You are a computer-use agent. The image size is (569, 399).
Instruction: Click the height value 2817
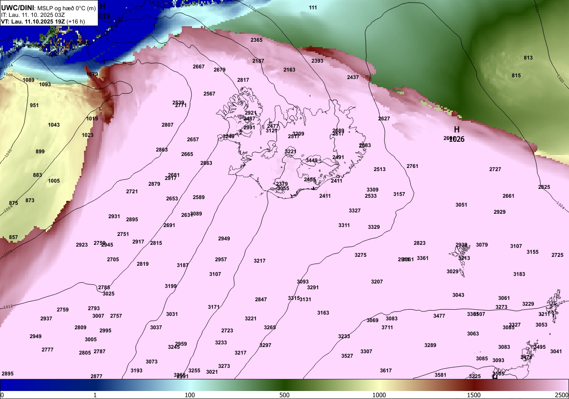point(243,80)
